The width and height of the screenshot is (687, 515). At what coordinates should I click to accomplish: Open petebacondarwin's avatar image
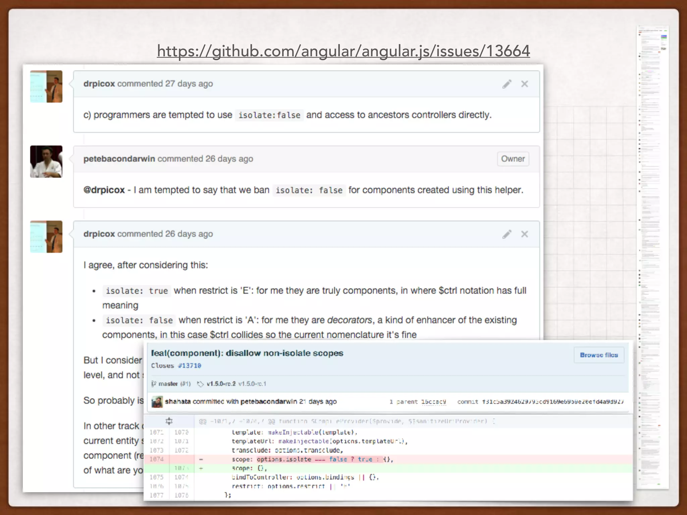pyautogui.click(x=46, y=162)
